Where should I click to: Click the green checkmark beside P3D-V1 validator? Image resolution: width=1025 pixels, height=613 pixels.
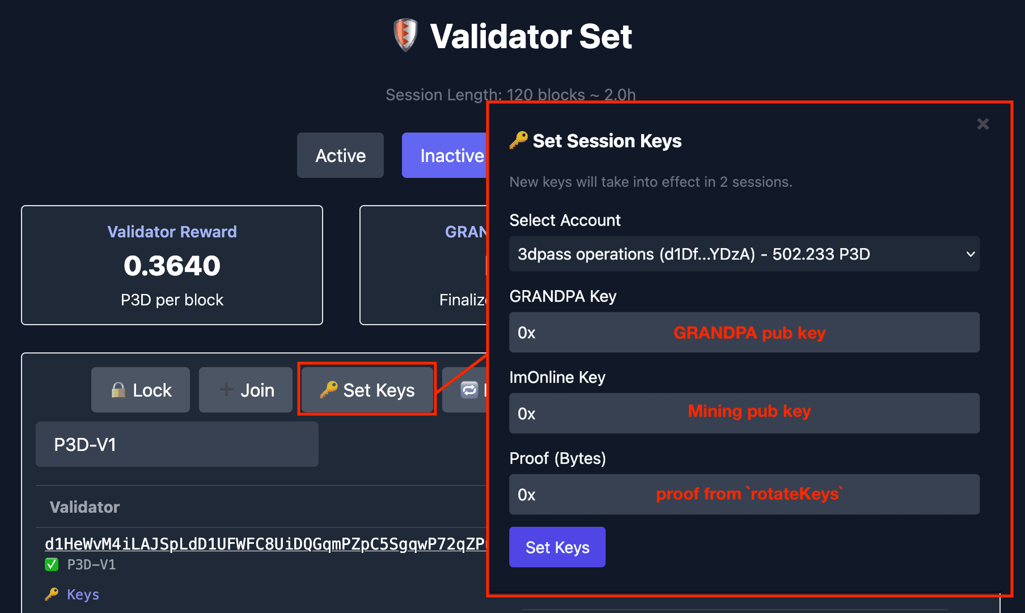click(x=52, y=564)
